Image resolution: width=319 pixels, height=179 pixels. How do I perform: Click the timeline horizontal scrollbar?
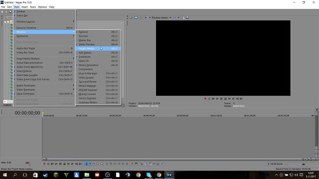[174, 159]
